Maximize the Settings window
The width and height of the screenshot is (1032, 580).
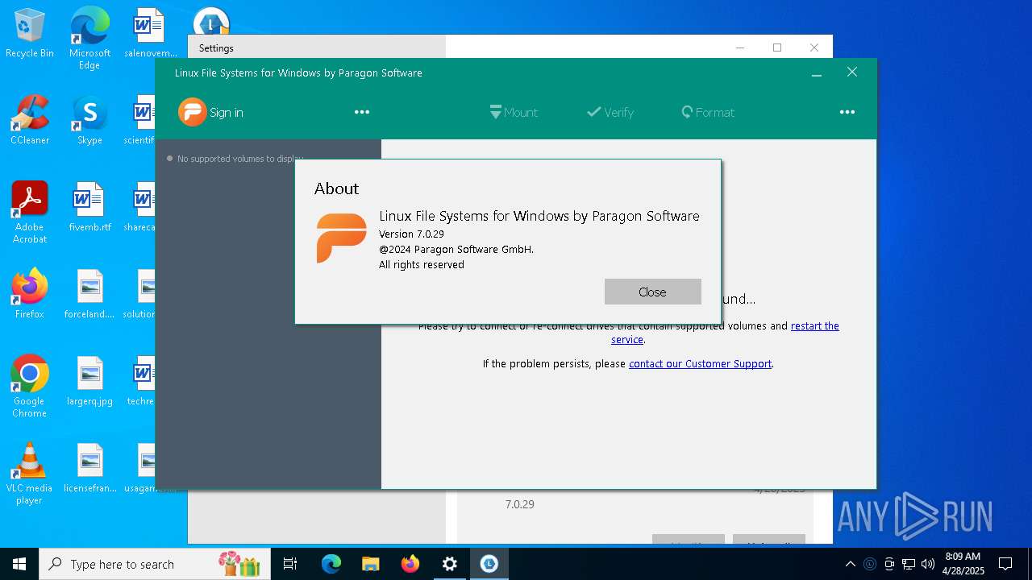click(777, 48)
